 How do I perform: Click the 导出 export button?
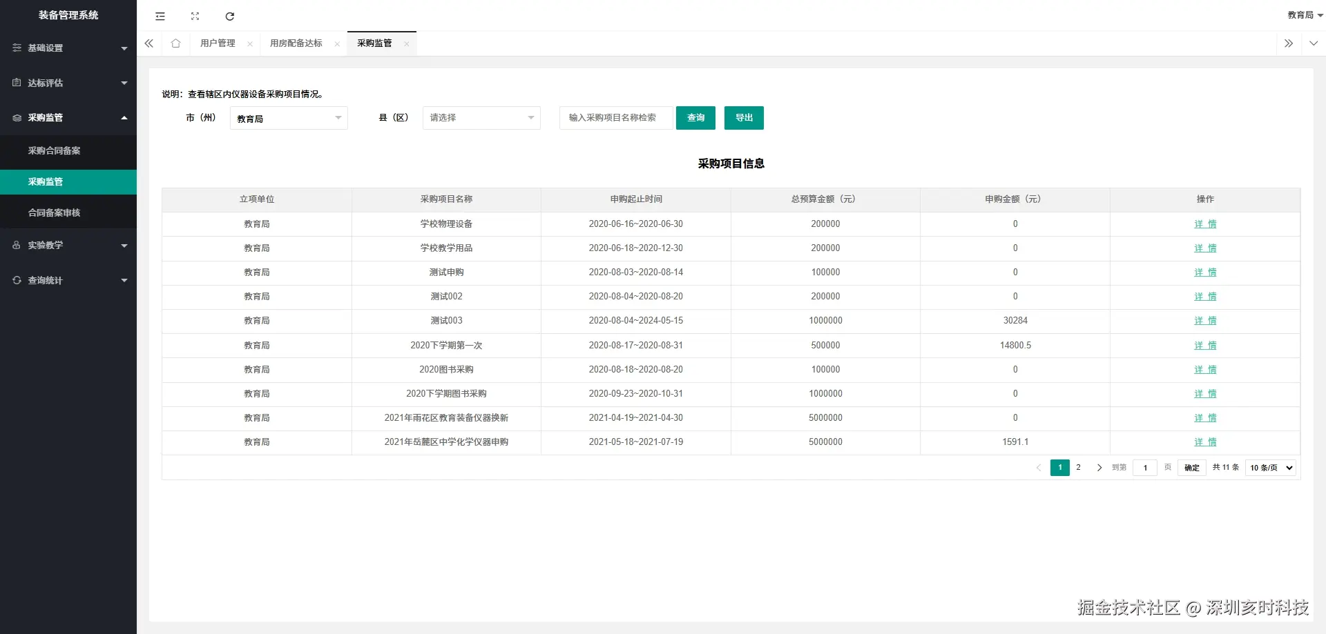744,118
